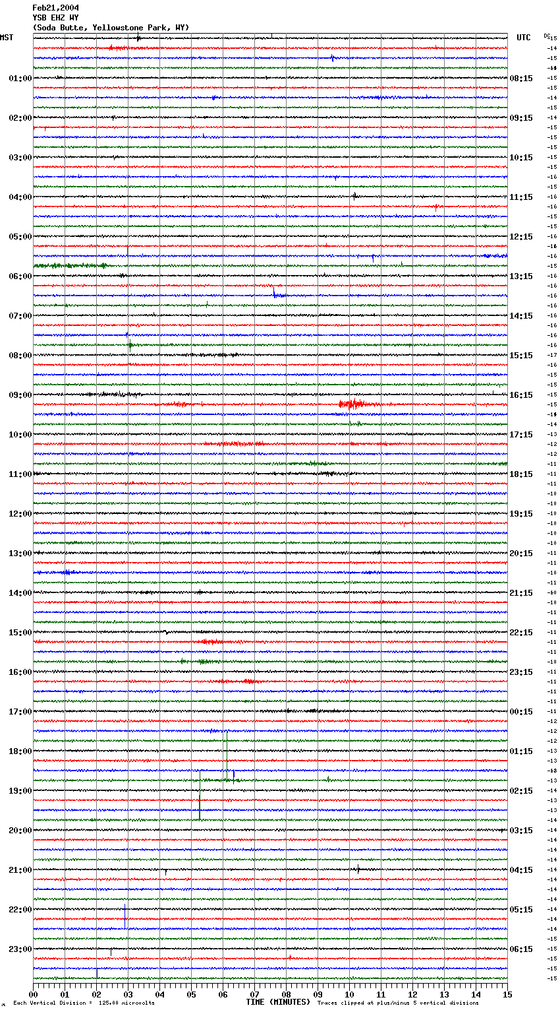
Task: Select the '16:15' UTC time label
Action: 521,395
